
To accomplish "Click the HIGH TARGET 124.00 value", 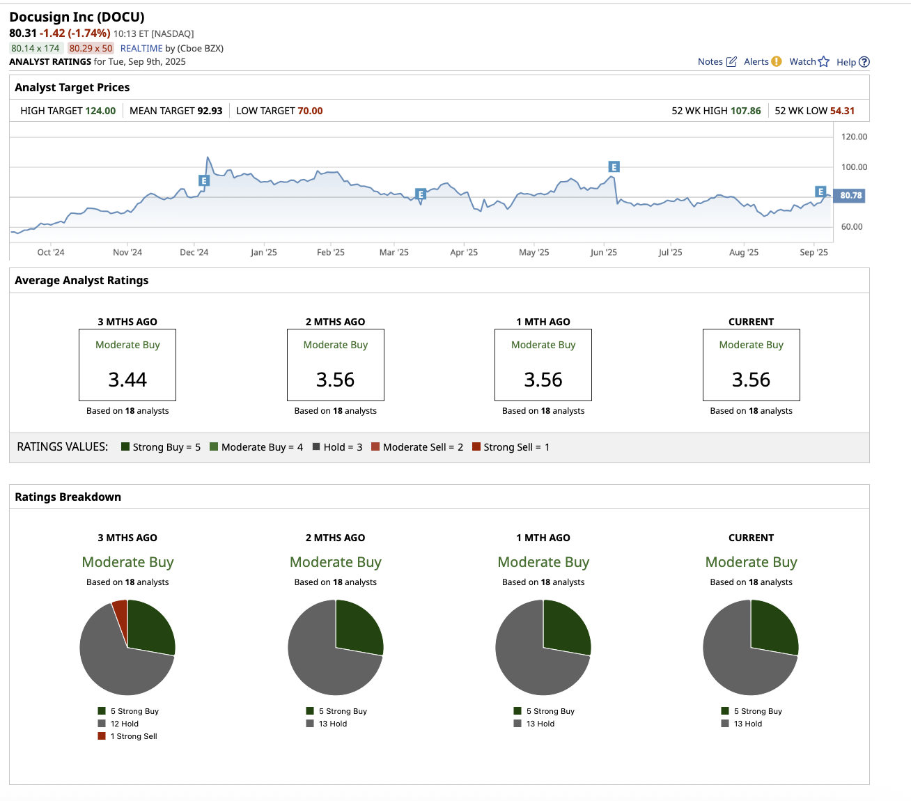I will point(100,111).
